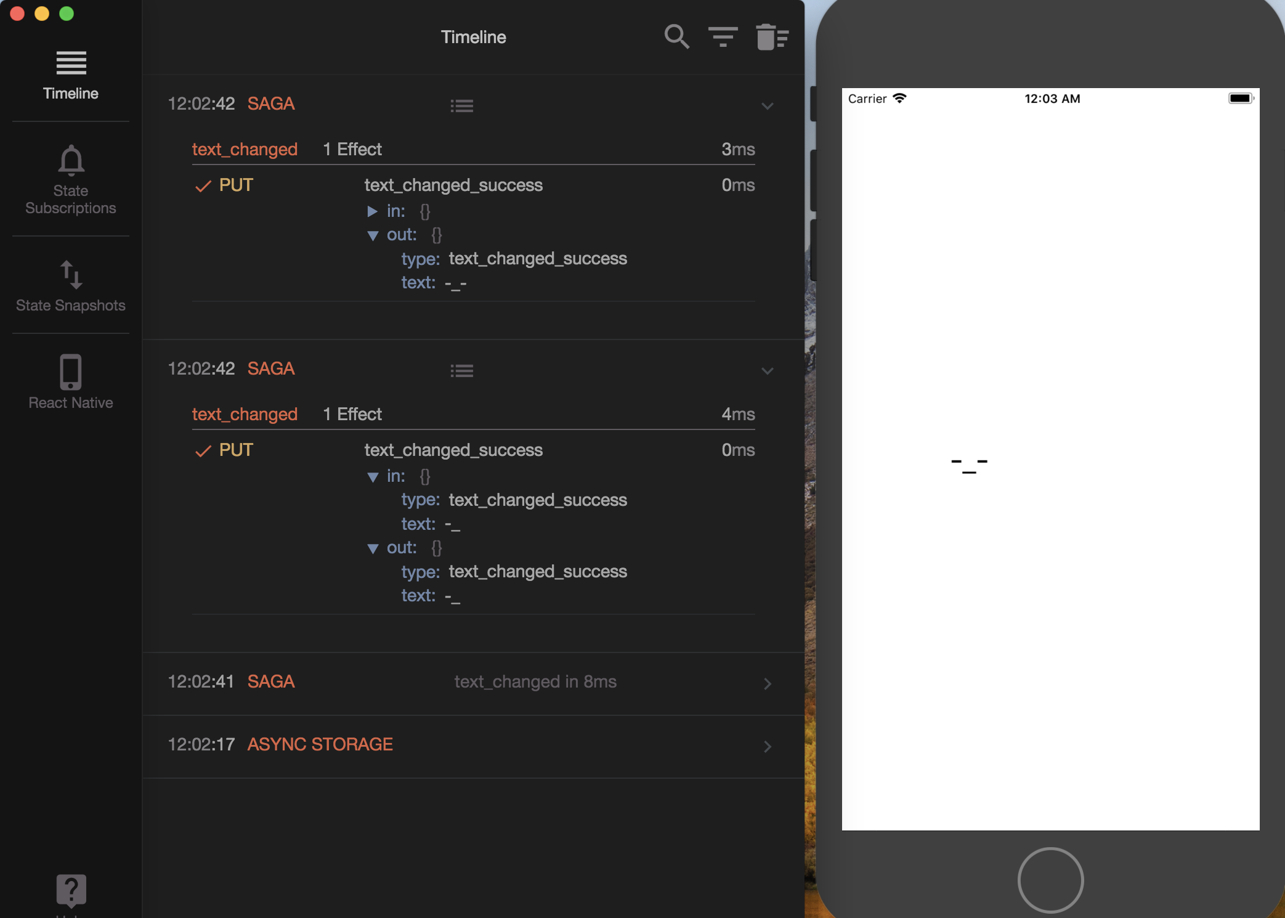
Task: Open the Timeline panel in the sidebar
Action: pyautogui.click(x=70, y=74)
